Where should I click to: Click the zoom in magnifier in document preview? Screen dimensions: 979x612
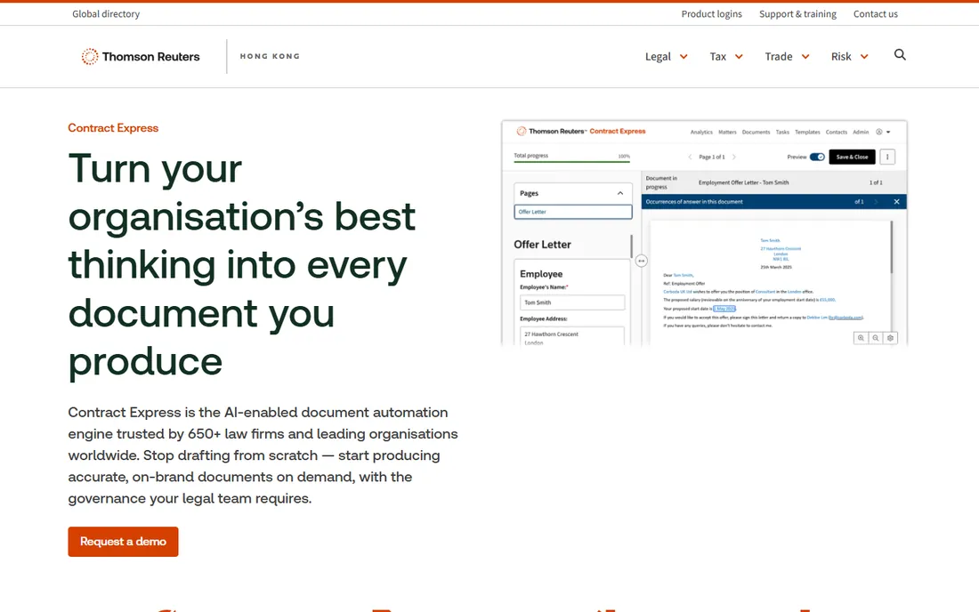pyautogui.click(x=861, y=337)
